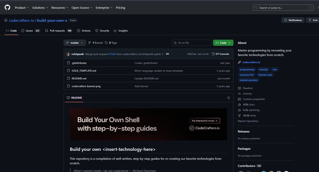The height and width of the screenshot is (172, 319).
Task: Select the awesome-list topic tag
Action: tap(247, 75)
